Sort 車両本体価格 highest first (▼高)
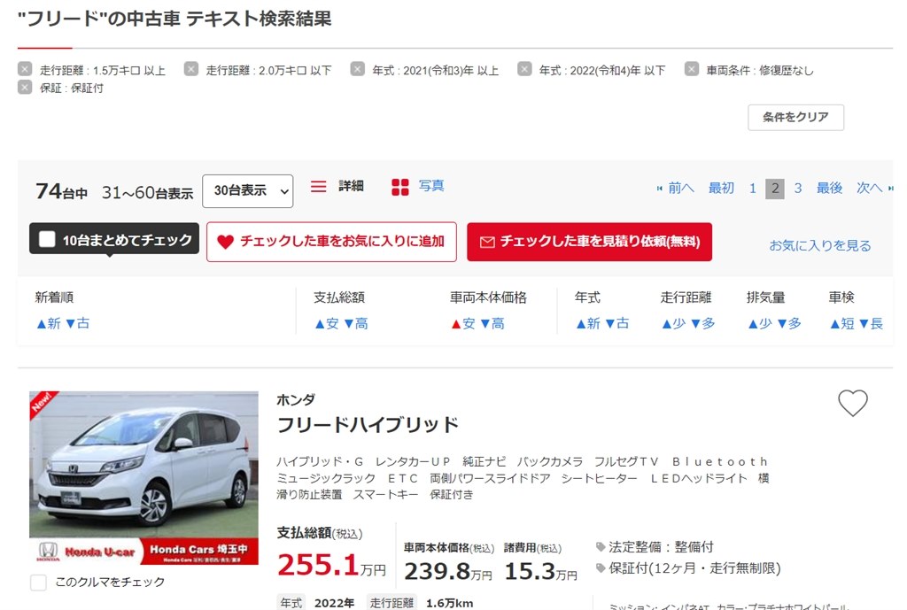This screenshot has width=907, height=610. 492,324
